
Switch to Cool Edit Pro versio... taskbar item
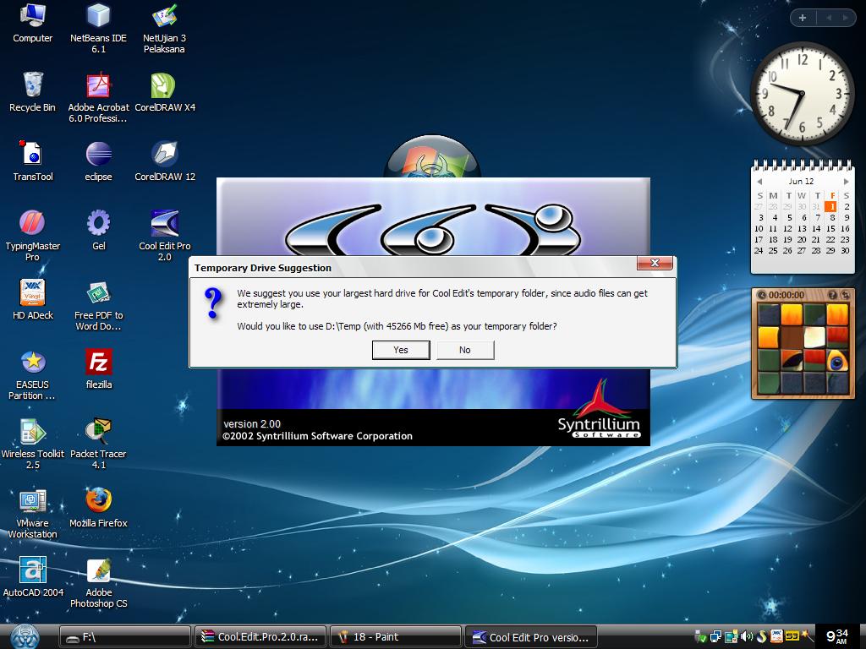[531, 637]
